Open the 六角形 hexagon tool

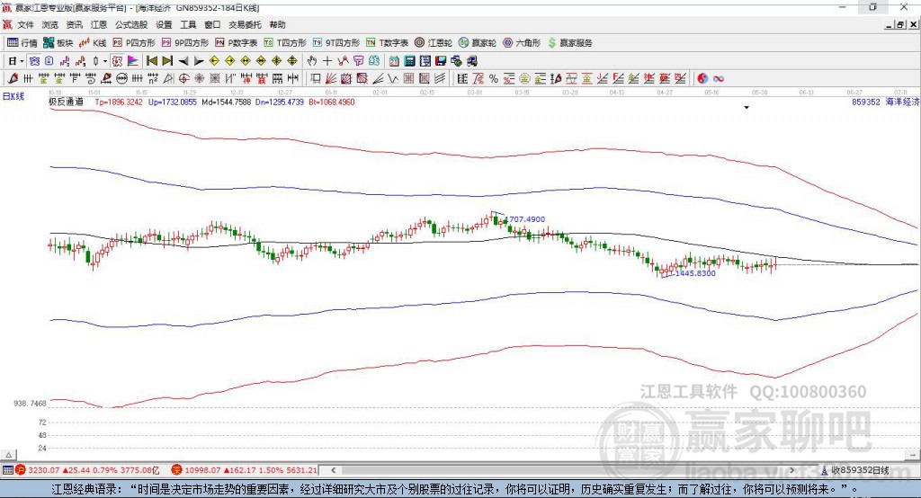pyautogui.click(x=522, y=43)
